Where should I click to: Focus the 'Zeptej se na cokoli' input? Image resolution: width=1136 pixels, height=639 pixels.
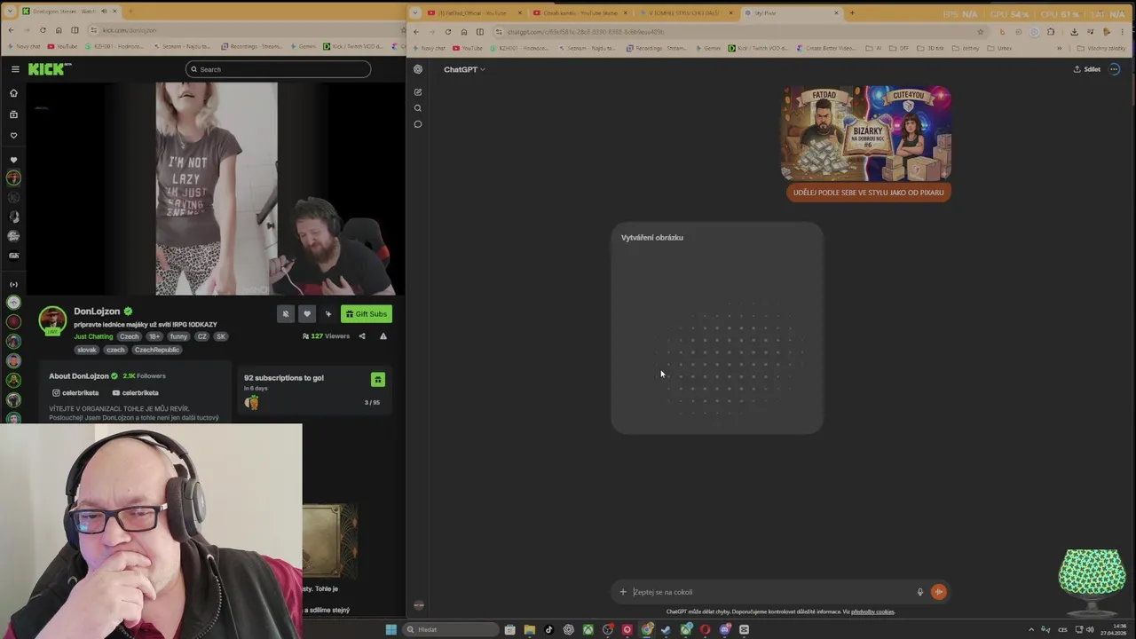(x=770, y=592)
